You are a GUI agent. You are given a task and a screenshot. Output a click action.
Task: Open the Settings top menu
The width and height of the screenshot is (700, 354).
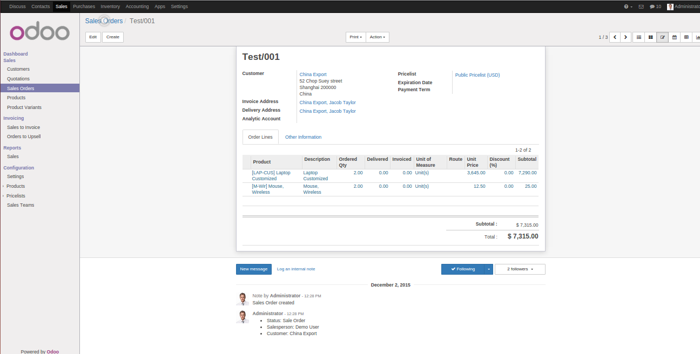[x=179, y=6]
